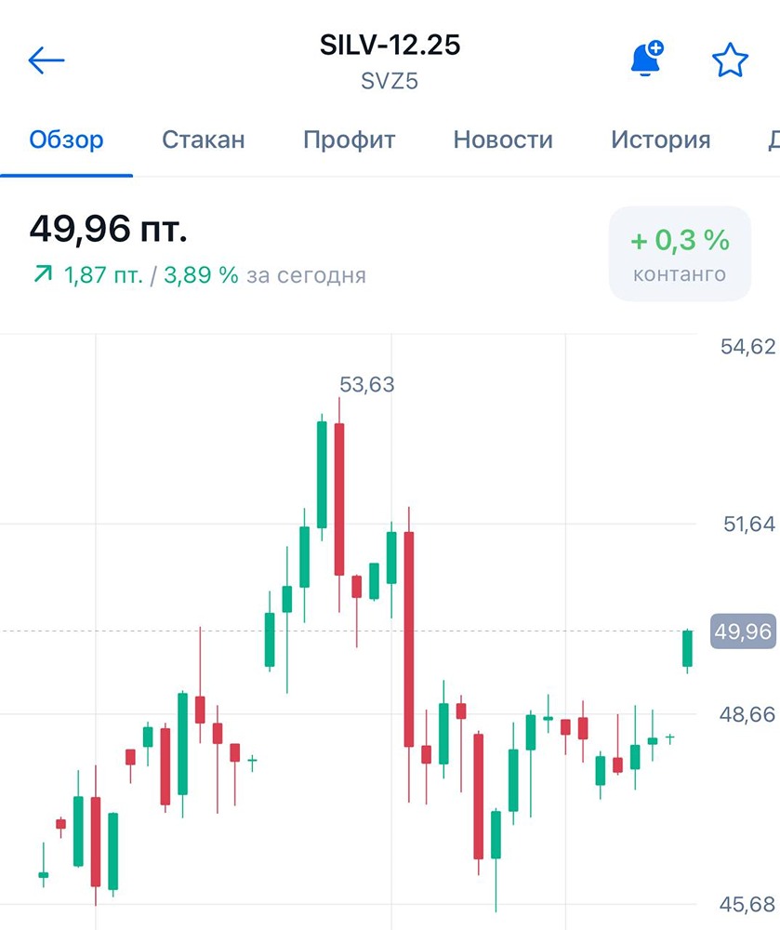Click the peak candle labeled 53,63
Screen dimensions: 780x930
point(337,484)
